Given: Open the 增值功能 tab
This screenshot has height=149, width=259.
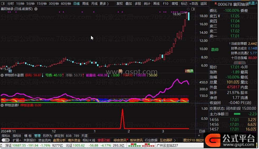Looking at the screenshot, I should (x=104, y=140).
